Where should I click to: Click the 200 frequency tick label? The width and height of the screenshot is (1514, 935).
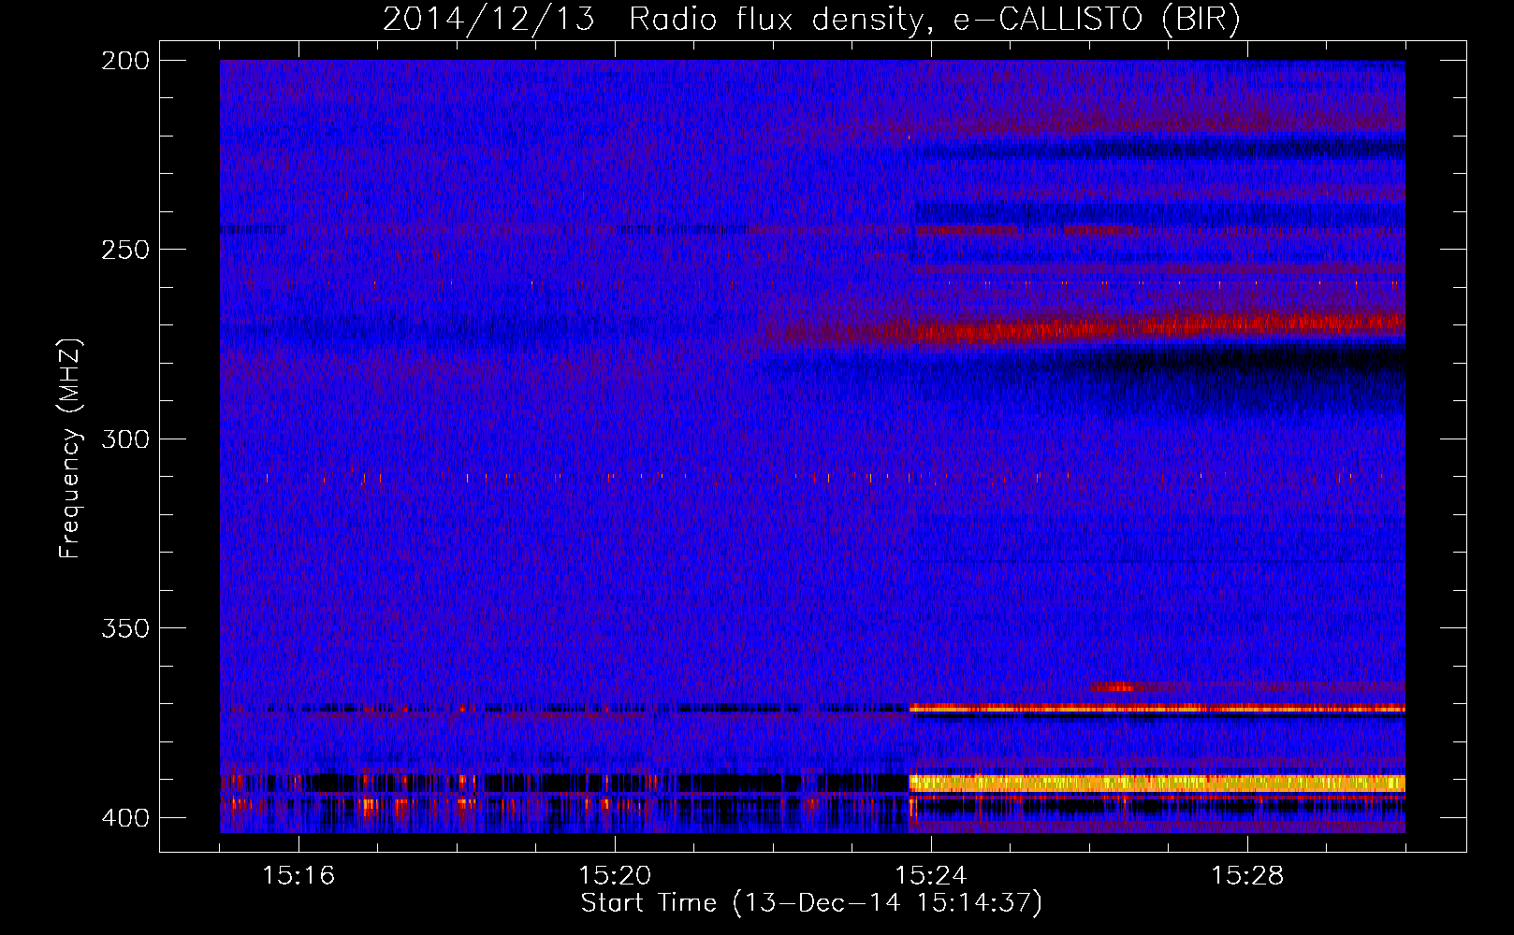[x=124, y=61]
